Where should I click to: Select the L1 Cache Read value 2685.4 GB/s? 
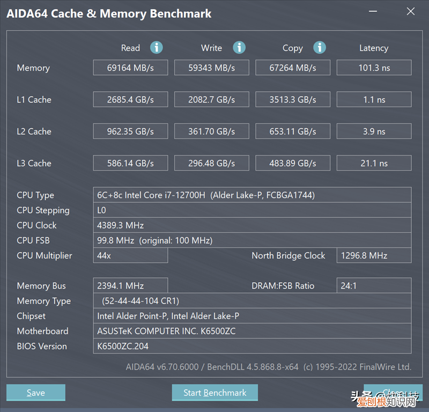pos(130,99)
